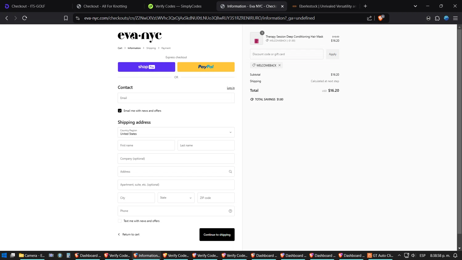Click the Apply discount button

tap(333, 54)
